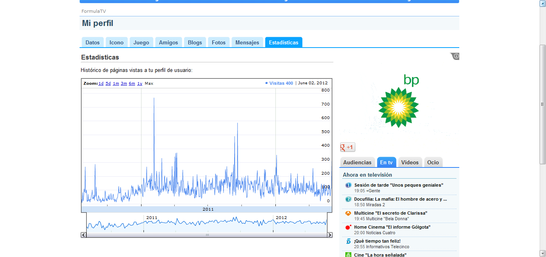The width and height of the screenshot is (546, 257).
Task: Click the Antena 3 channel logo
Action: click(348, 213)
